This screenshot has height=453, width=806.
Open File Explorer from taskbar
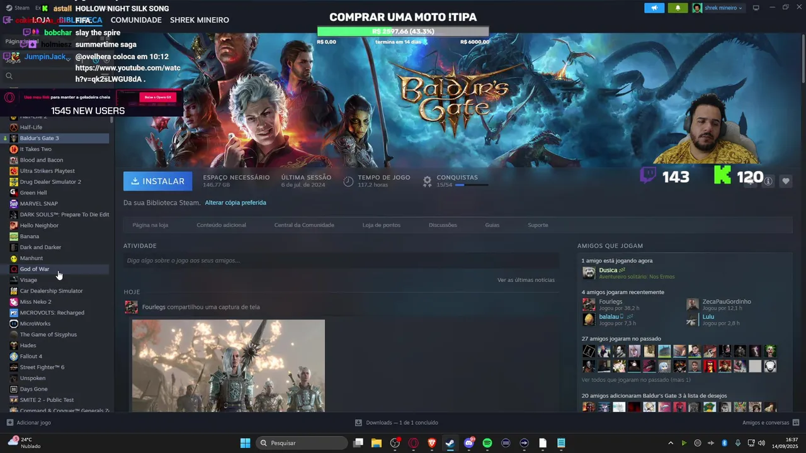(x=377, y=443)
